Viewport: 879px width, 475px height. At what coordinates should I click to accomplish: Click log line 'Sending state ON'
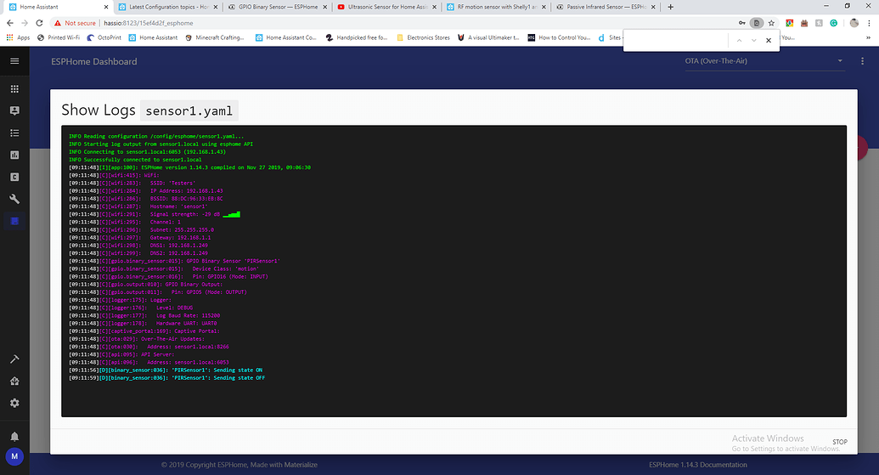coord(166,370)
